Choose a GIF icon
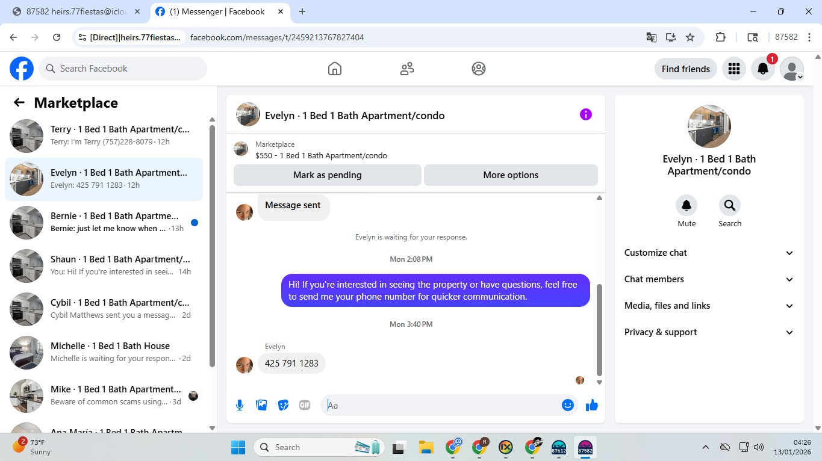The width and height of the screenshot is (822, 461). [x=305, y=405]
